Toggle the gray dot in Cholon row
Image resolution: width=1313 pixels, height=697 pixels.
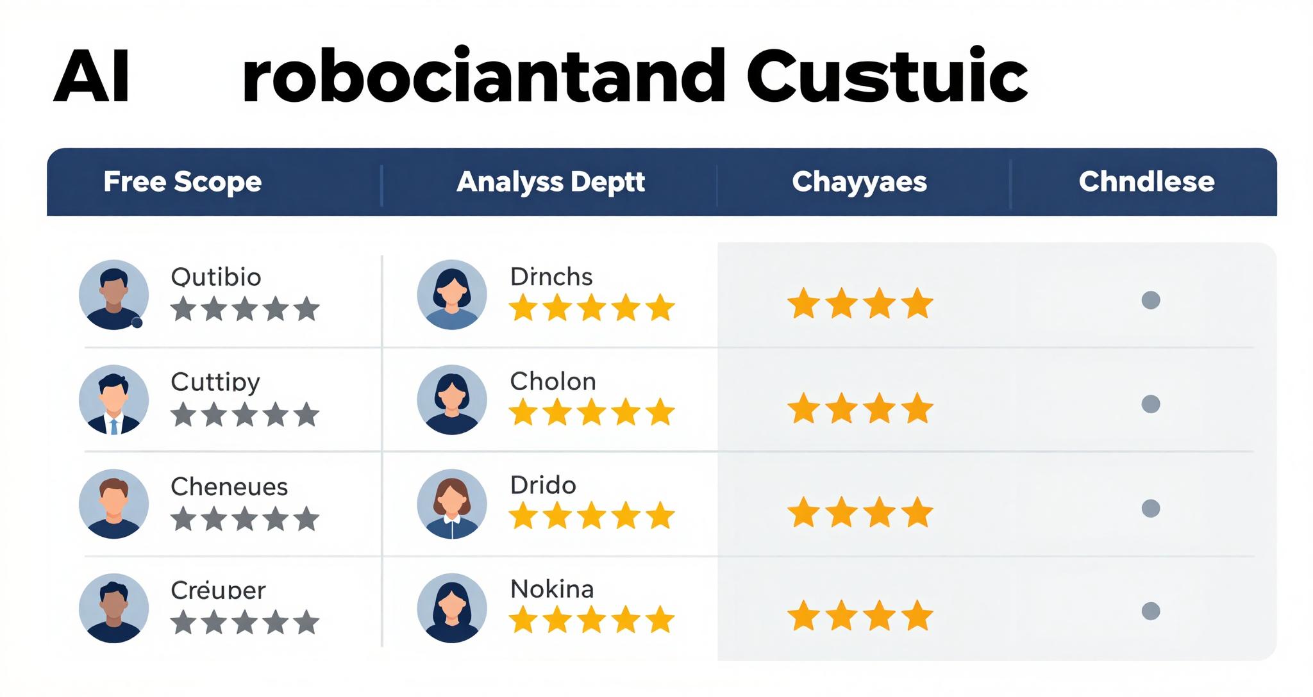coord(1151,404)
